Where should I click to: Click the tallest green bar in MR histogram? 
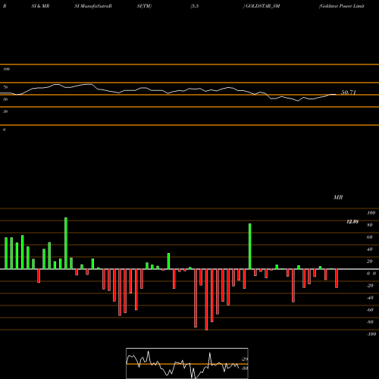pyautogui.click(x=66, y=243)
